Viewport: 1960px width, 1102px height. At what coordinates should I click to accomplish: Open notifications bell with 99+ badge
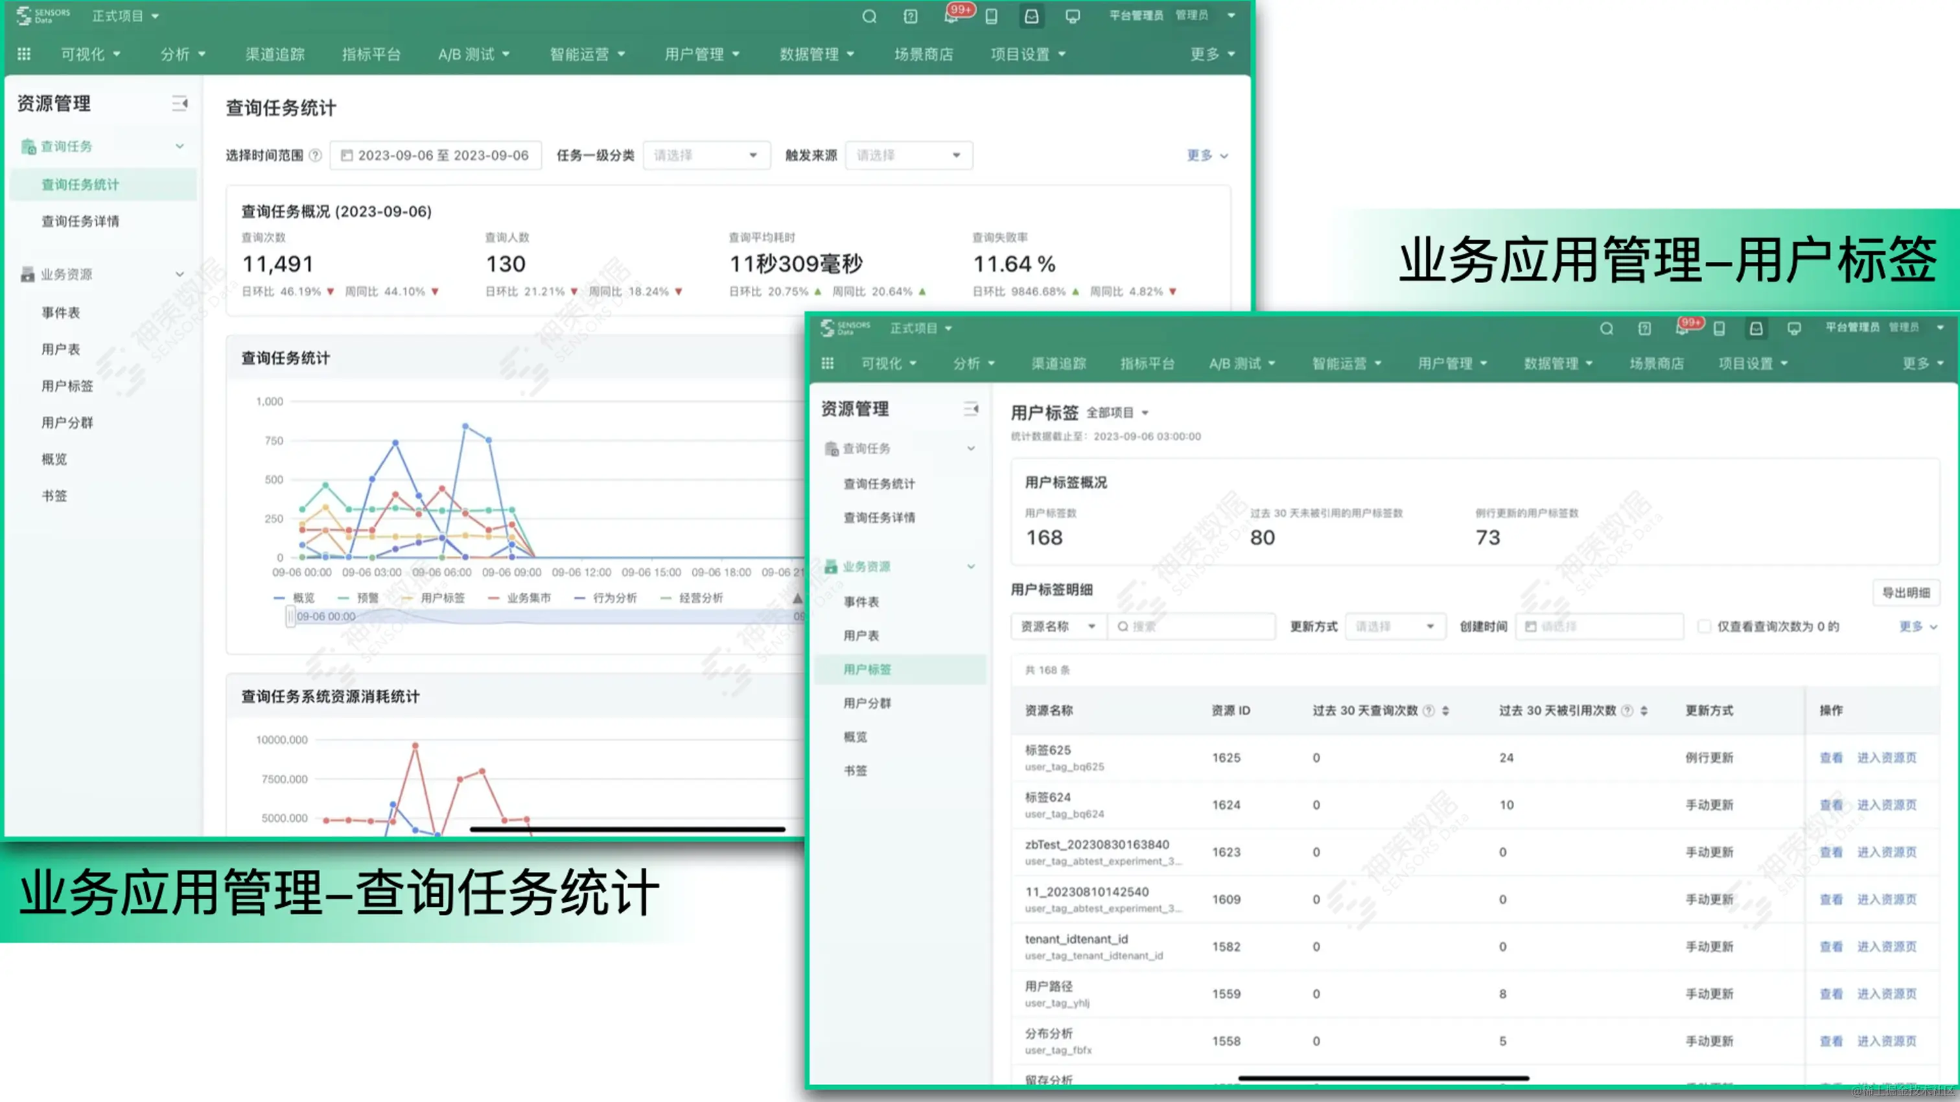(951, 17)
